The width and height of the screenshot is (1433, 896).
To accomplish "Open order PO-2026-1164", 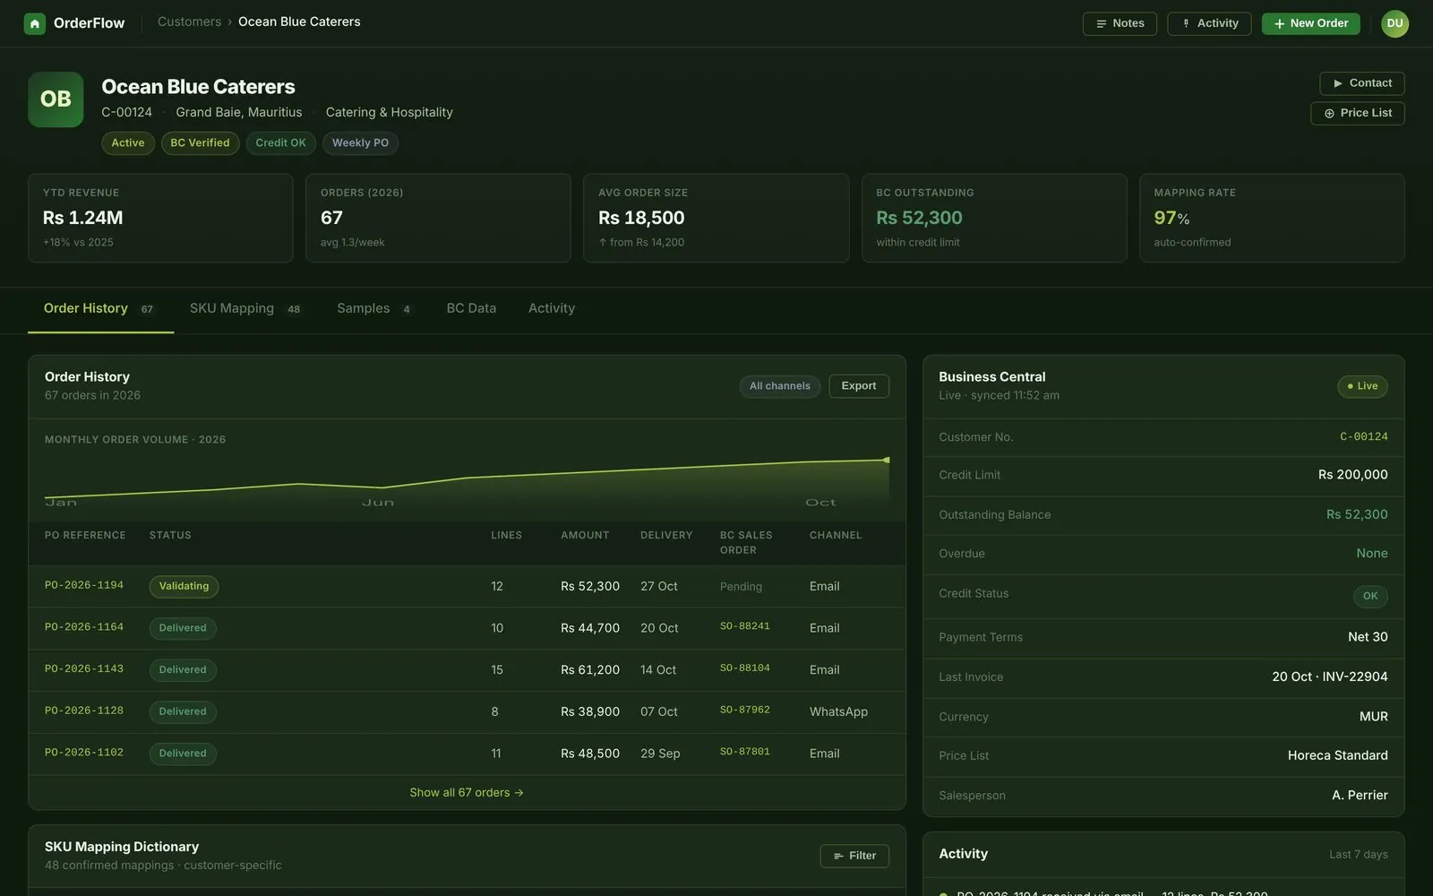I will tap(84, 627).
